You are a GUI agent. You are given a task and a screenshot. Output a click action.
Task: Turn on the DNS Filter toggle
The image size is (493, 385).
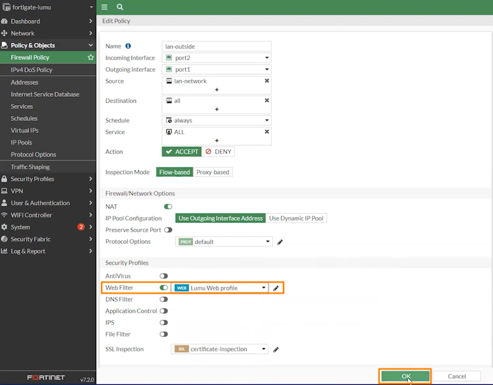[164, 299]
